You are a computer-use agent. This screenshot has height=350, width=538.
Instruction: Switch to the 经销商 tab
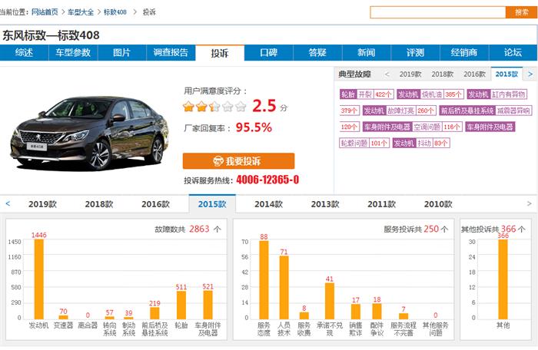(464, 52)
